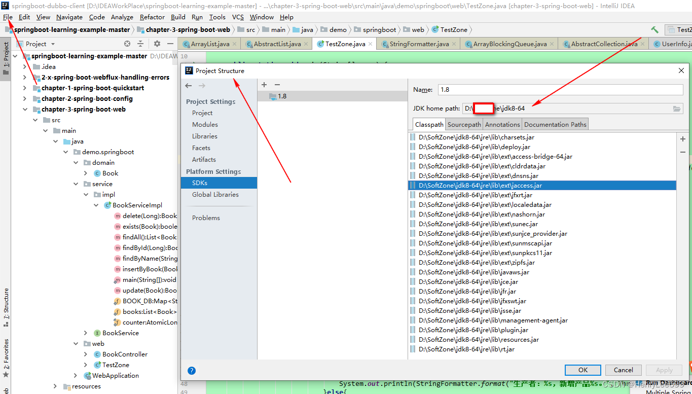Collapse the springboot-learning-example-master root node
This screenshot has height=394, width=692.
click(15, 56)
